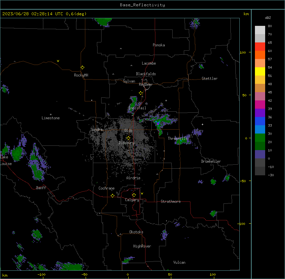Viewport: 285px width, 279px height.
Task: Select the yellow diamond marker between Olds and Didsbury
Action: pyautogui.click(x=129, y=138)
